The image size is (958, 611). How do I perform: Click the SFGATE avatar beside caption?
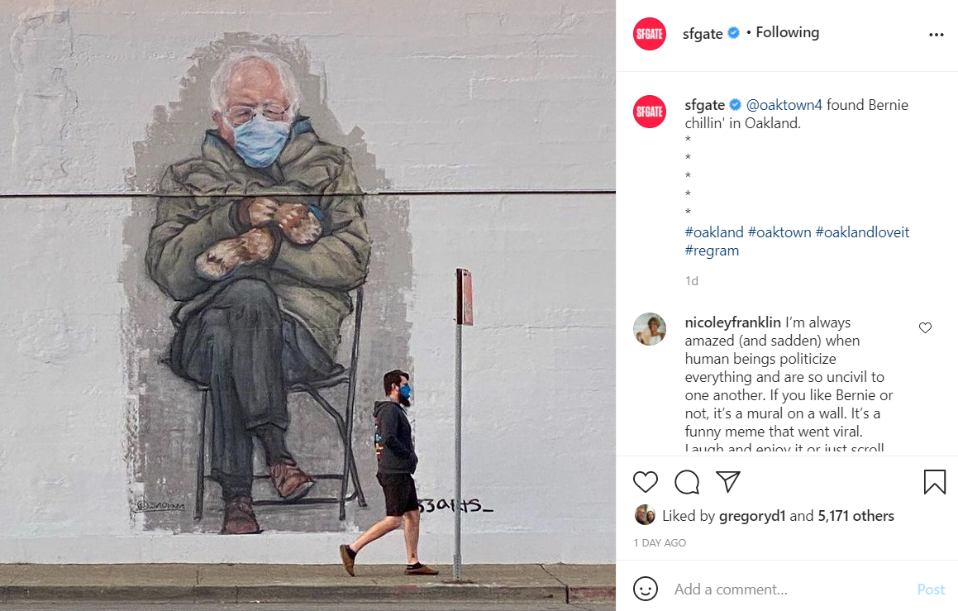pyautogui.click(x=650, y=112)
